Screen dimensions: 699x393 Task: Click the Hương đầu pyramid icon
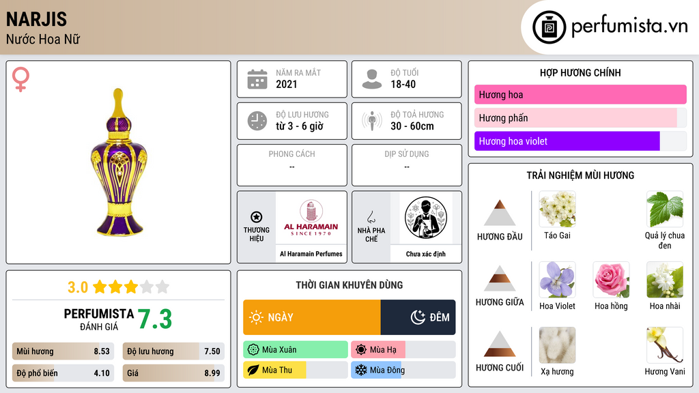pyautogui.click(x=500, y=213)
